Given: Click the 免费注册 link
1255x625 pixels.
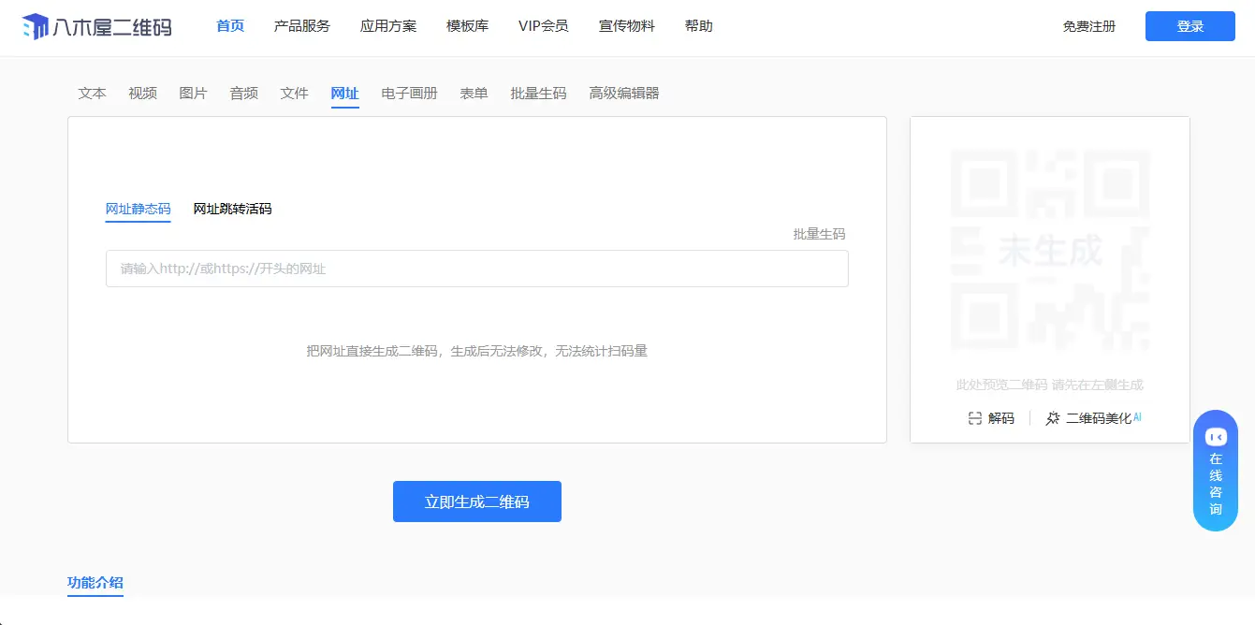Looking at the screenshot, I should pos(1088,27).
